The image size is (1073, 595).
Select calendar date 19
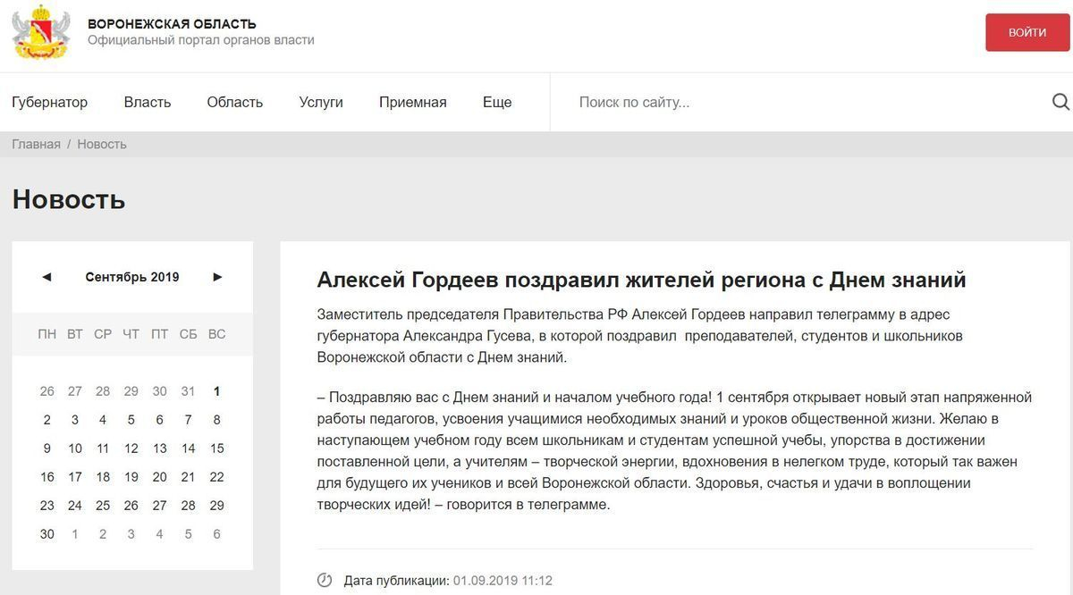coord(131,477)
